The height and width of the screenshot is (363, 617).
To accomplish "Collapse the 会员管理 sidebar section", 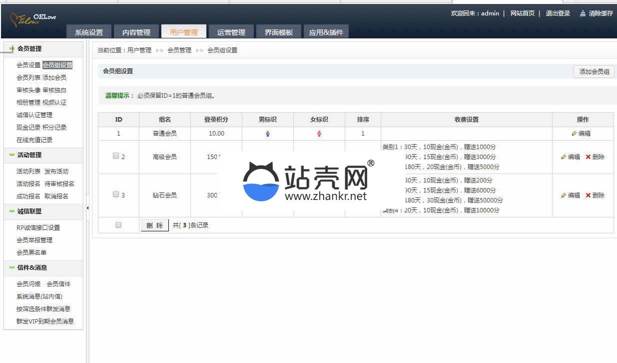I will coord(11,49).
